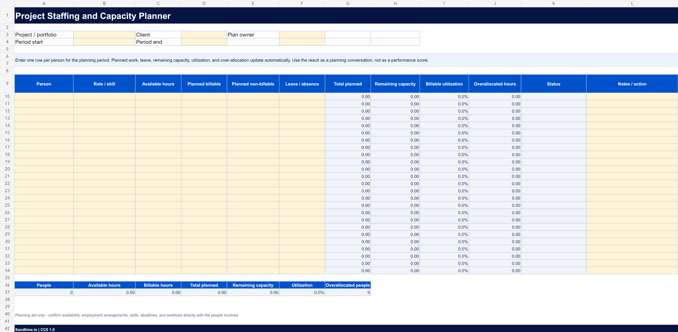Select the Overallocated hours value in row 20
This screenshot has width=678, height=332.
tap(495, 169)
